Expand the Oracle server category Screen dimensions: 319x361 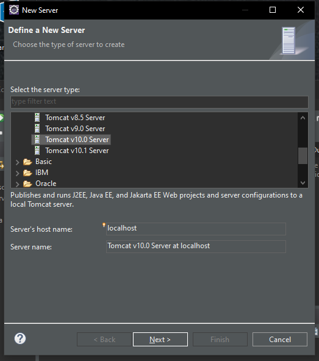[17, 184]
